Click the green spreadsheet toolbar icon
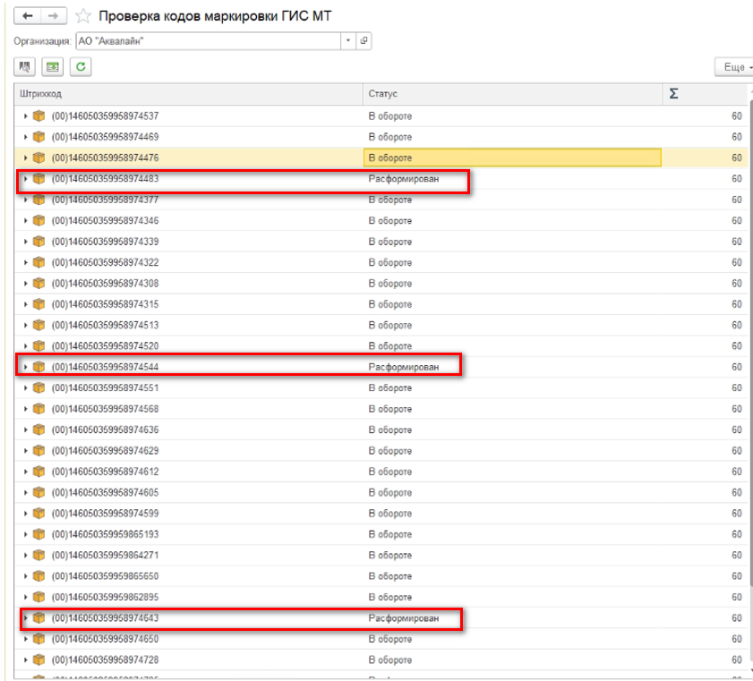 53,66
